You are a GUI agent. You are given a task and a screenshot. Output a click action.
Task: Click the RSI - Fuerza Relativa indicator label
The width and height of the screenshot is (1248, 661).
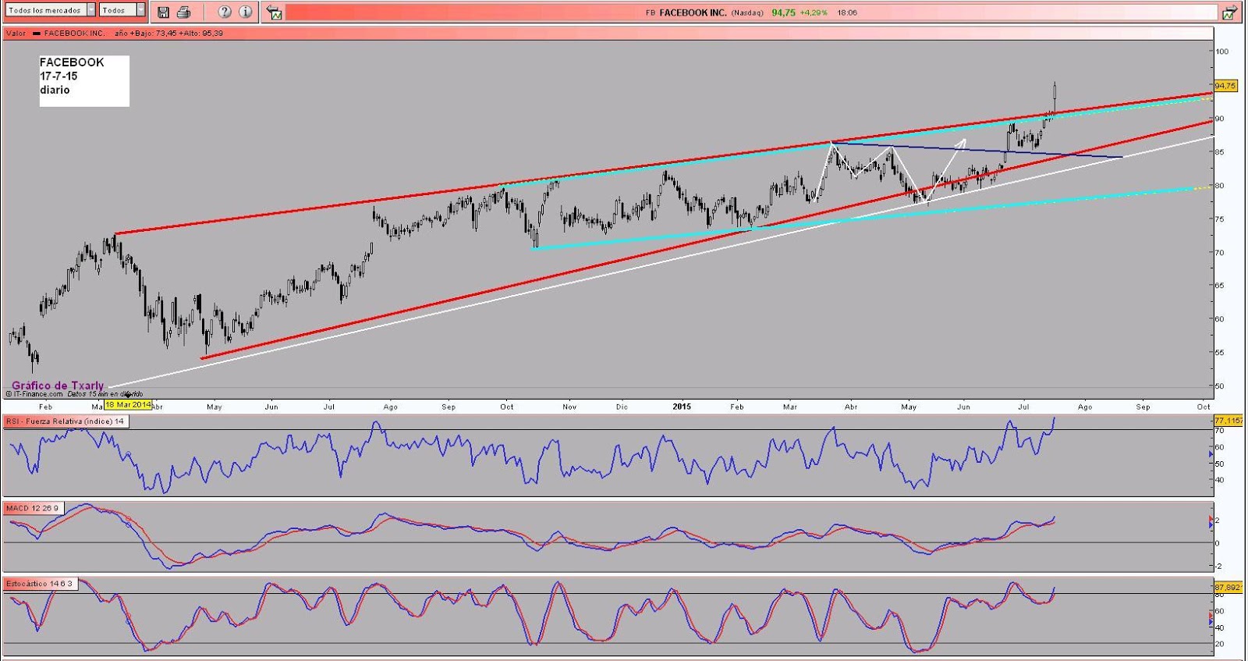[x=66, y=421]
